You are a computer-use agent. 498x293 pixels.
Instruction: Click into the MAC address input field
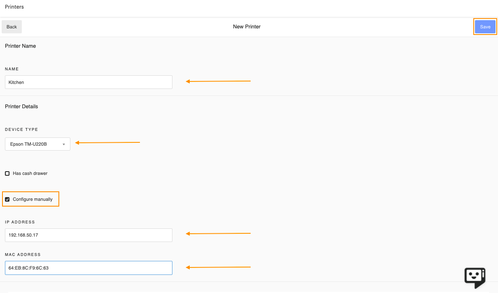click(x=88, y=268)
